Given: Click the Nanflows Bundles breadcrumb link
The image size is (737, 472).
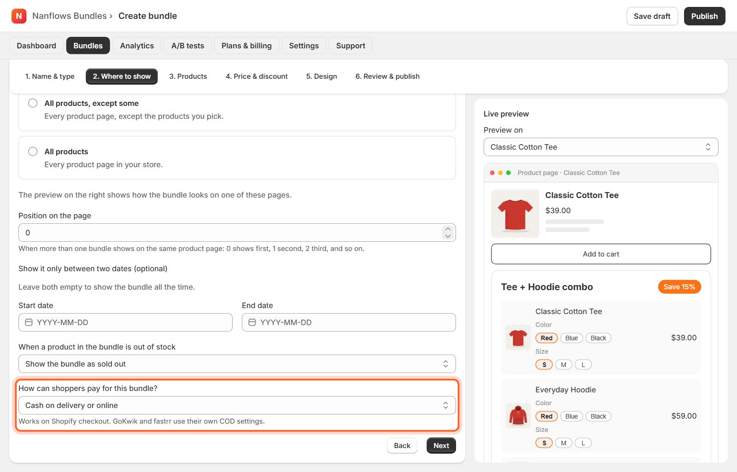Looking at the screenshot, I should pos(70,16).
